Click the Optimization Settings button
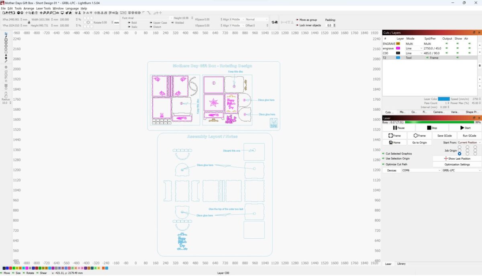The image size is (482, 276). (x=457, y=164)
